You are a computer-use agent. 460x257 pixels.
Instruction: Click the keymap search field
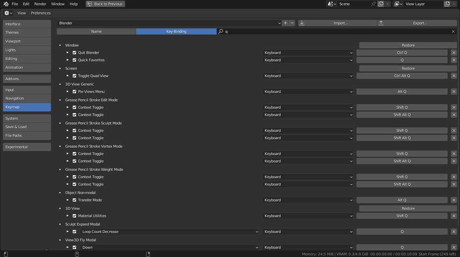337,31
